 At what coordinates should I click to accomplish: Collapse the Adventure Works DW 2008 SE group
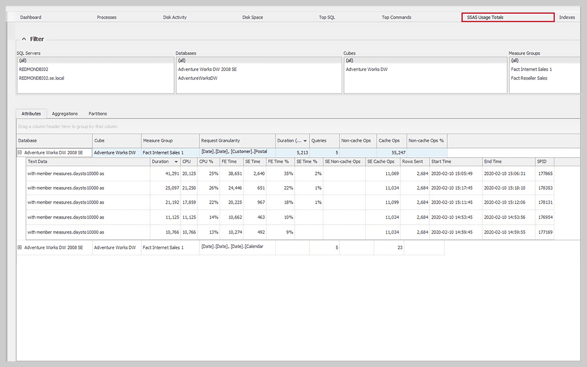(21, 153)
